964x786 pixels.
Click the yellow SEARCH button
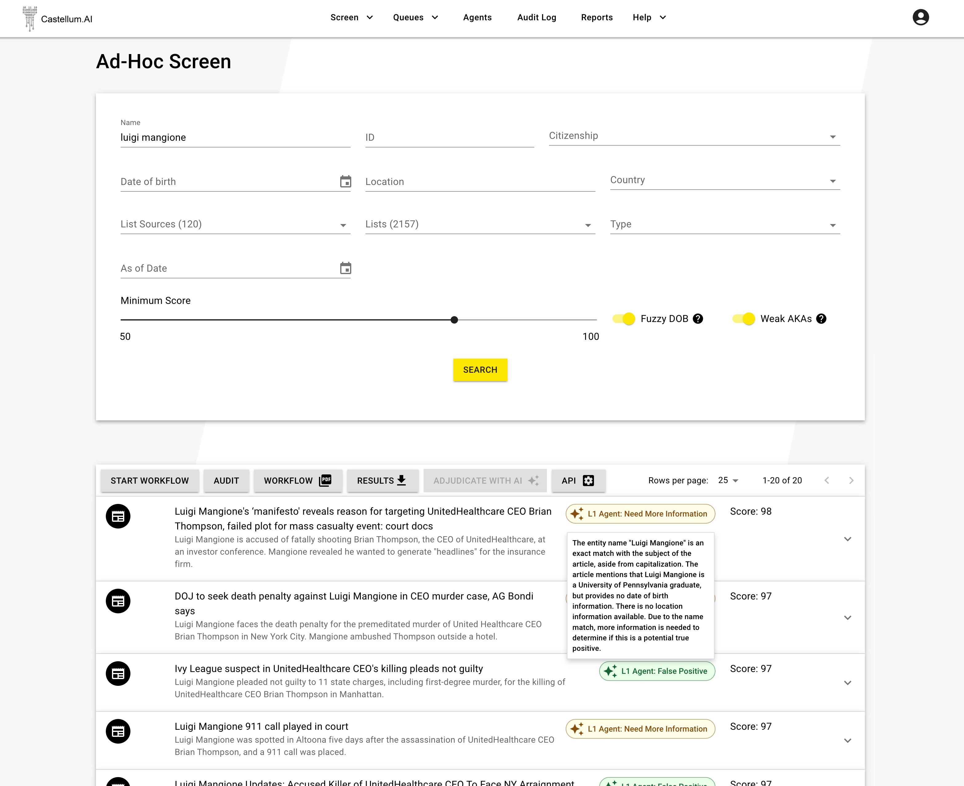(x=480, y=370)
